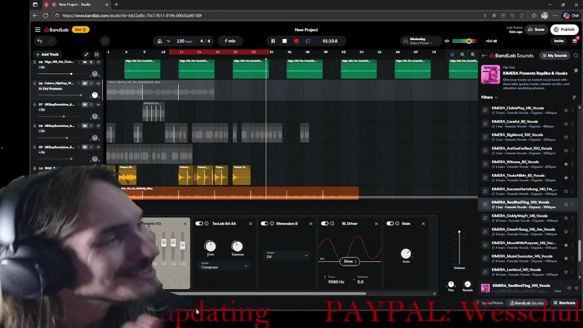The image size is (583, 328).
Task: Toggle the magnet snap-to-grid icon
Action: click(x=452, y=55)
